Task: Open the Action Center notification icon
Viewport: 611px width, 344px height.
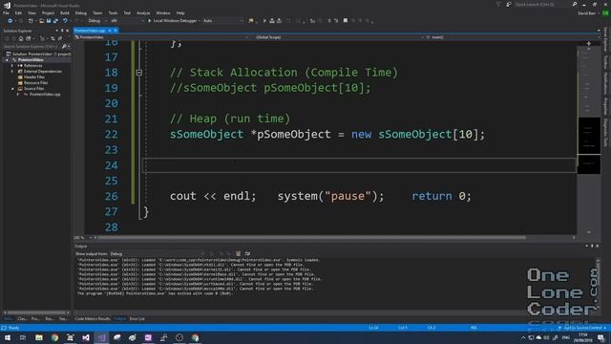Action: coord(600,337)
